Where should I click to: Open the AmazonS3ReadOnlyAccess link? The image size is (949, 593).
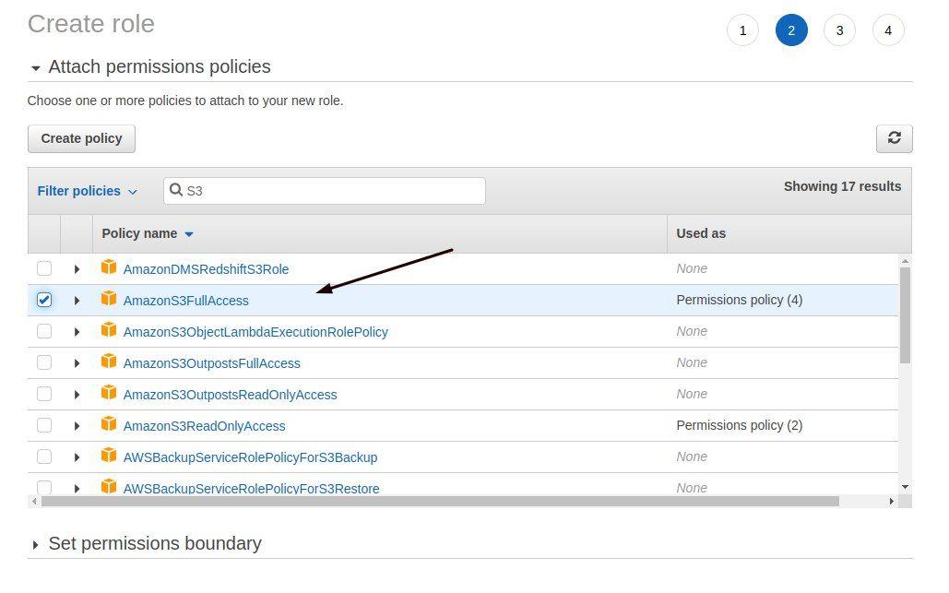(x=204, y=426)
